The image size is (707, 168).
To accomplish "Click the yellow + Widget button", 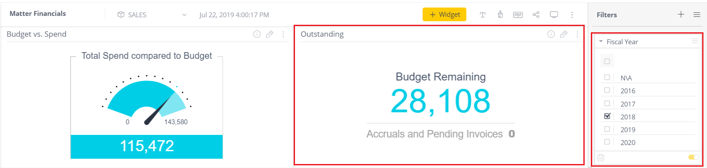I will click(445, 15).
